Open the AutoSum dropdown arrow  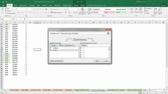[153, 8]
